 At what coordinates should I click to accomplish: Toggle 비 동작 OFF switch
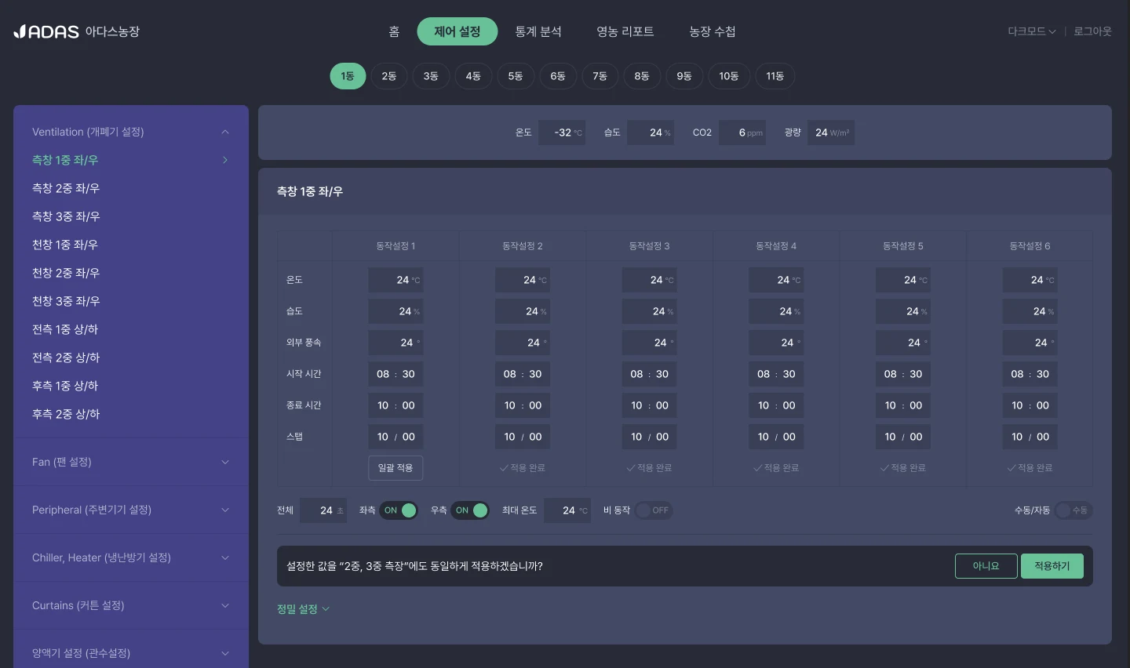pos(654,510)
